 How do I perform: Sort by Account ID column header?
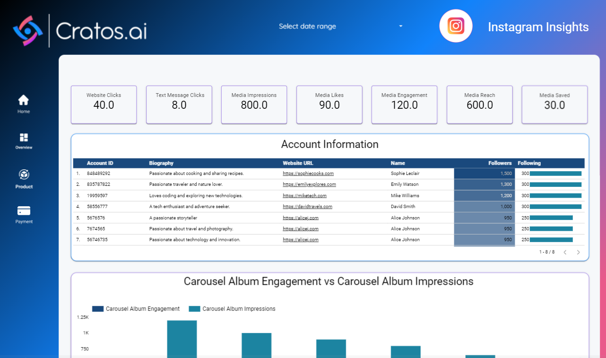100,163
